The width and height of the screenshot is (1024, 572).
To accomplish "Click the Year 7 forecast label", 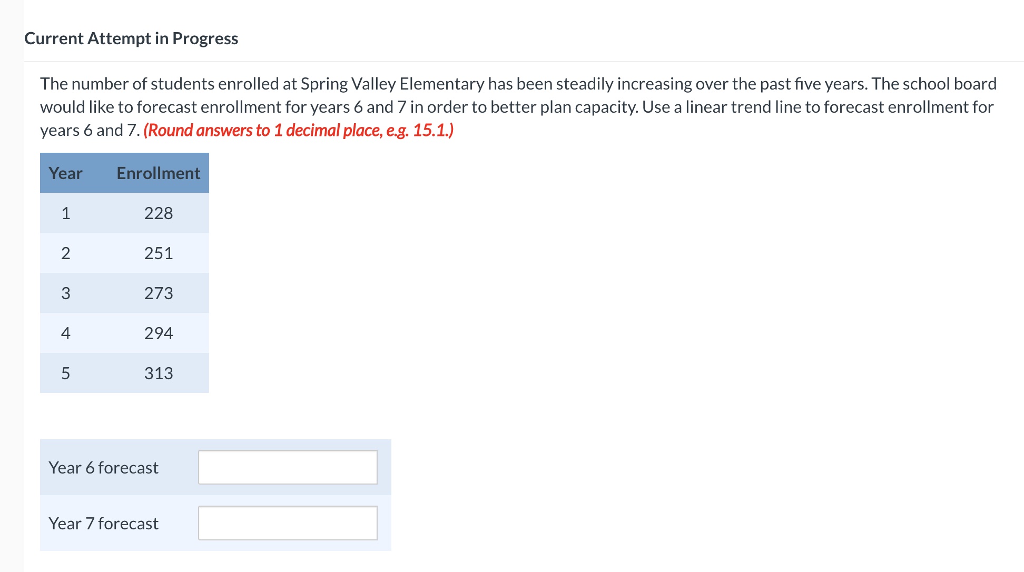I will 103,523.
